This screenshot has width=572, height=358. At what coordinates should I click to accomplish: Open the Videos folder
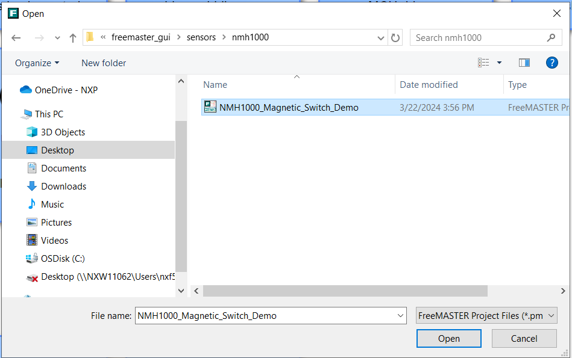tap(54, 240)
